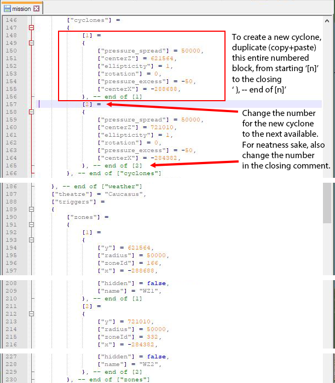Select line via margin number 216

click(x=11, y=345)
